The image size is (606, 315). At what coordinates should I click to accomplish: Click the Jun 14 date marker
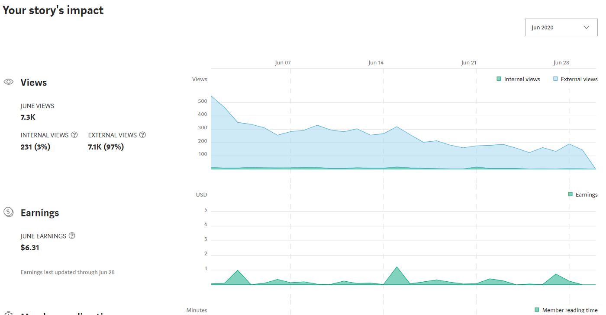tap(376, 63)
